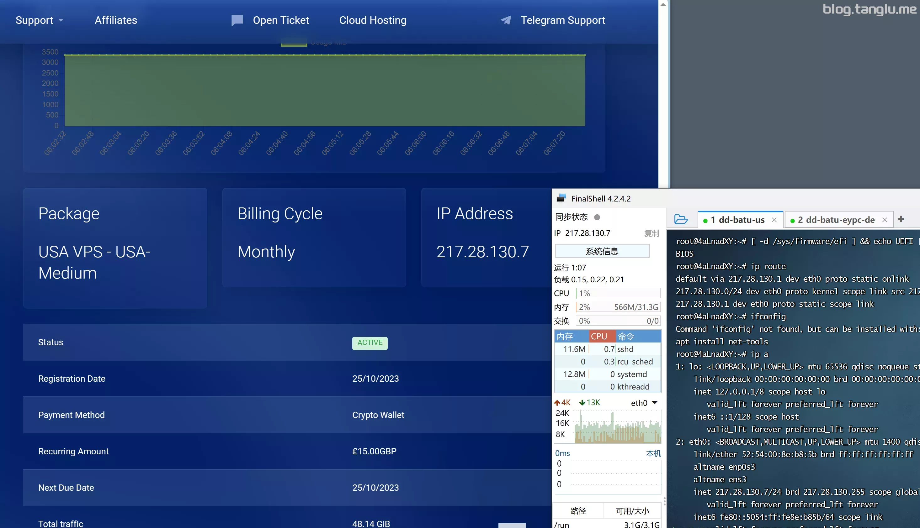Sort process list by 内存 column
This screenshot has width=920, height=528.
pos(571,336)
